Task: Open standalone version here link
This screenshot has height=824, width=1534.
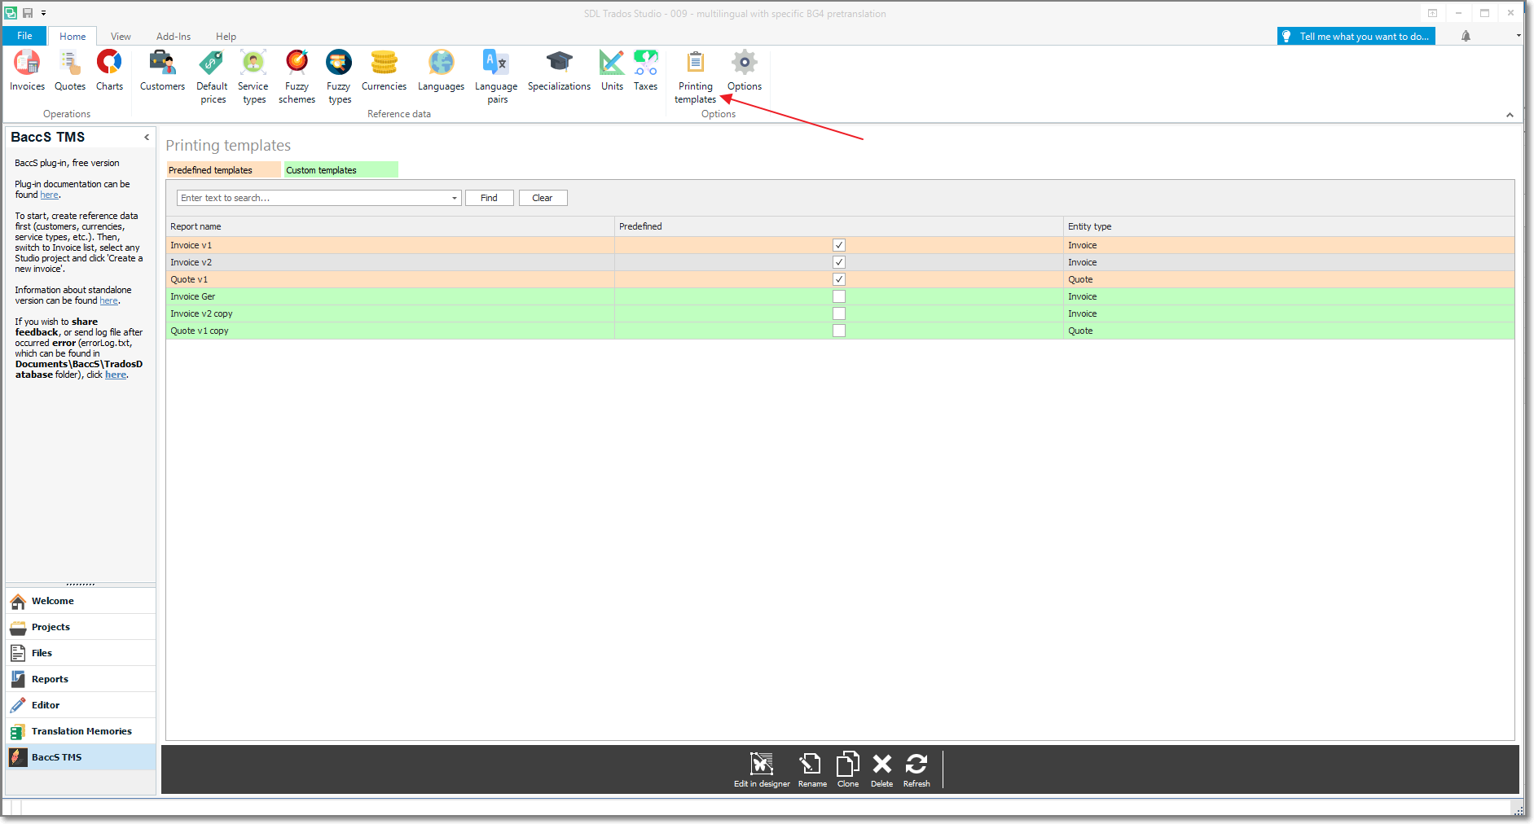Action: 109,300
